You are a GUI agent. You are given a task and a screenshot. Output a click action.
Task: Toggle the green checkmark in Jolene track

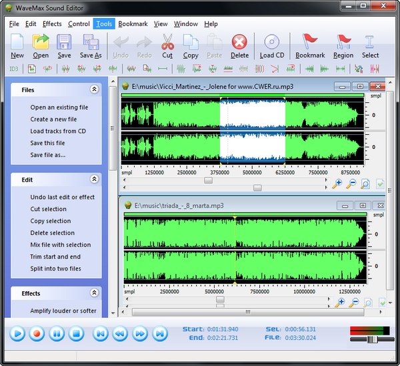[x=380, y=184]
